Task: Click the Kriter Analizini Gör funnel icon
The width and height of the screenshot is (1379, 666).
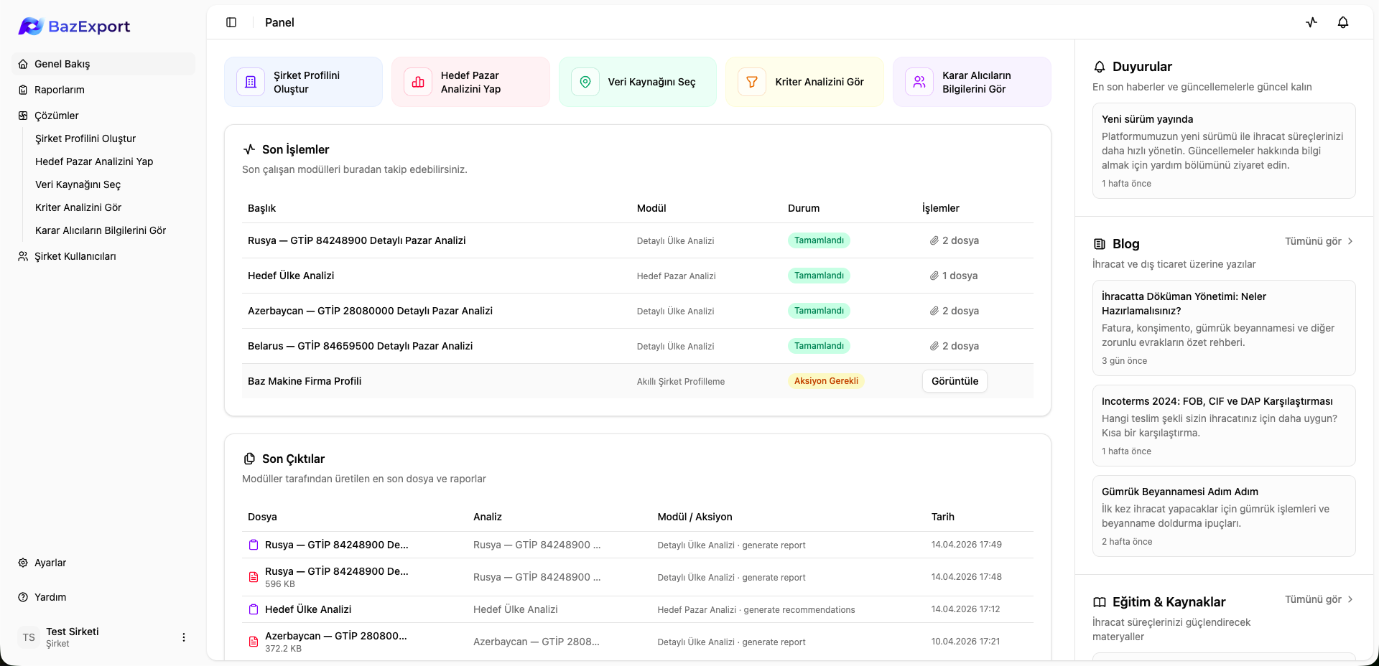Action: pos(751,81)
